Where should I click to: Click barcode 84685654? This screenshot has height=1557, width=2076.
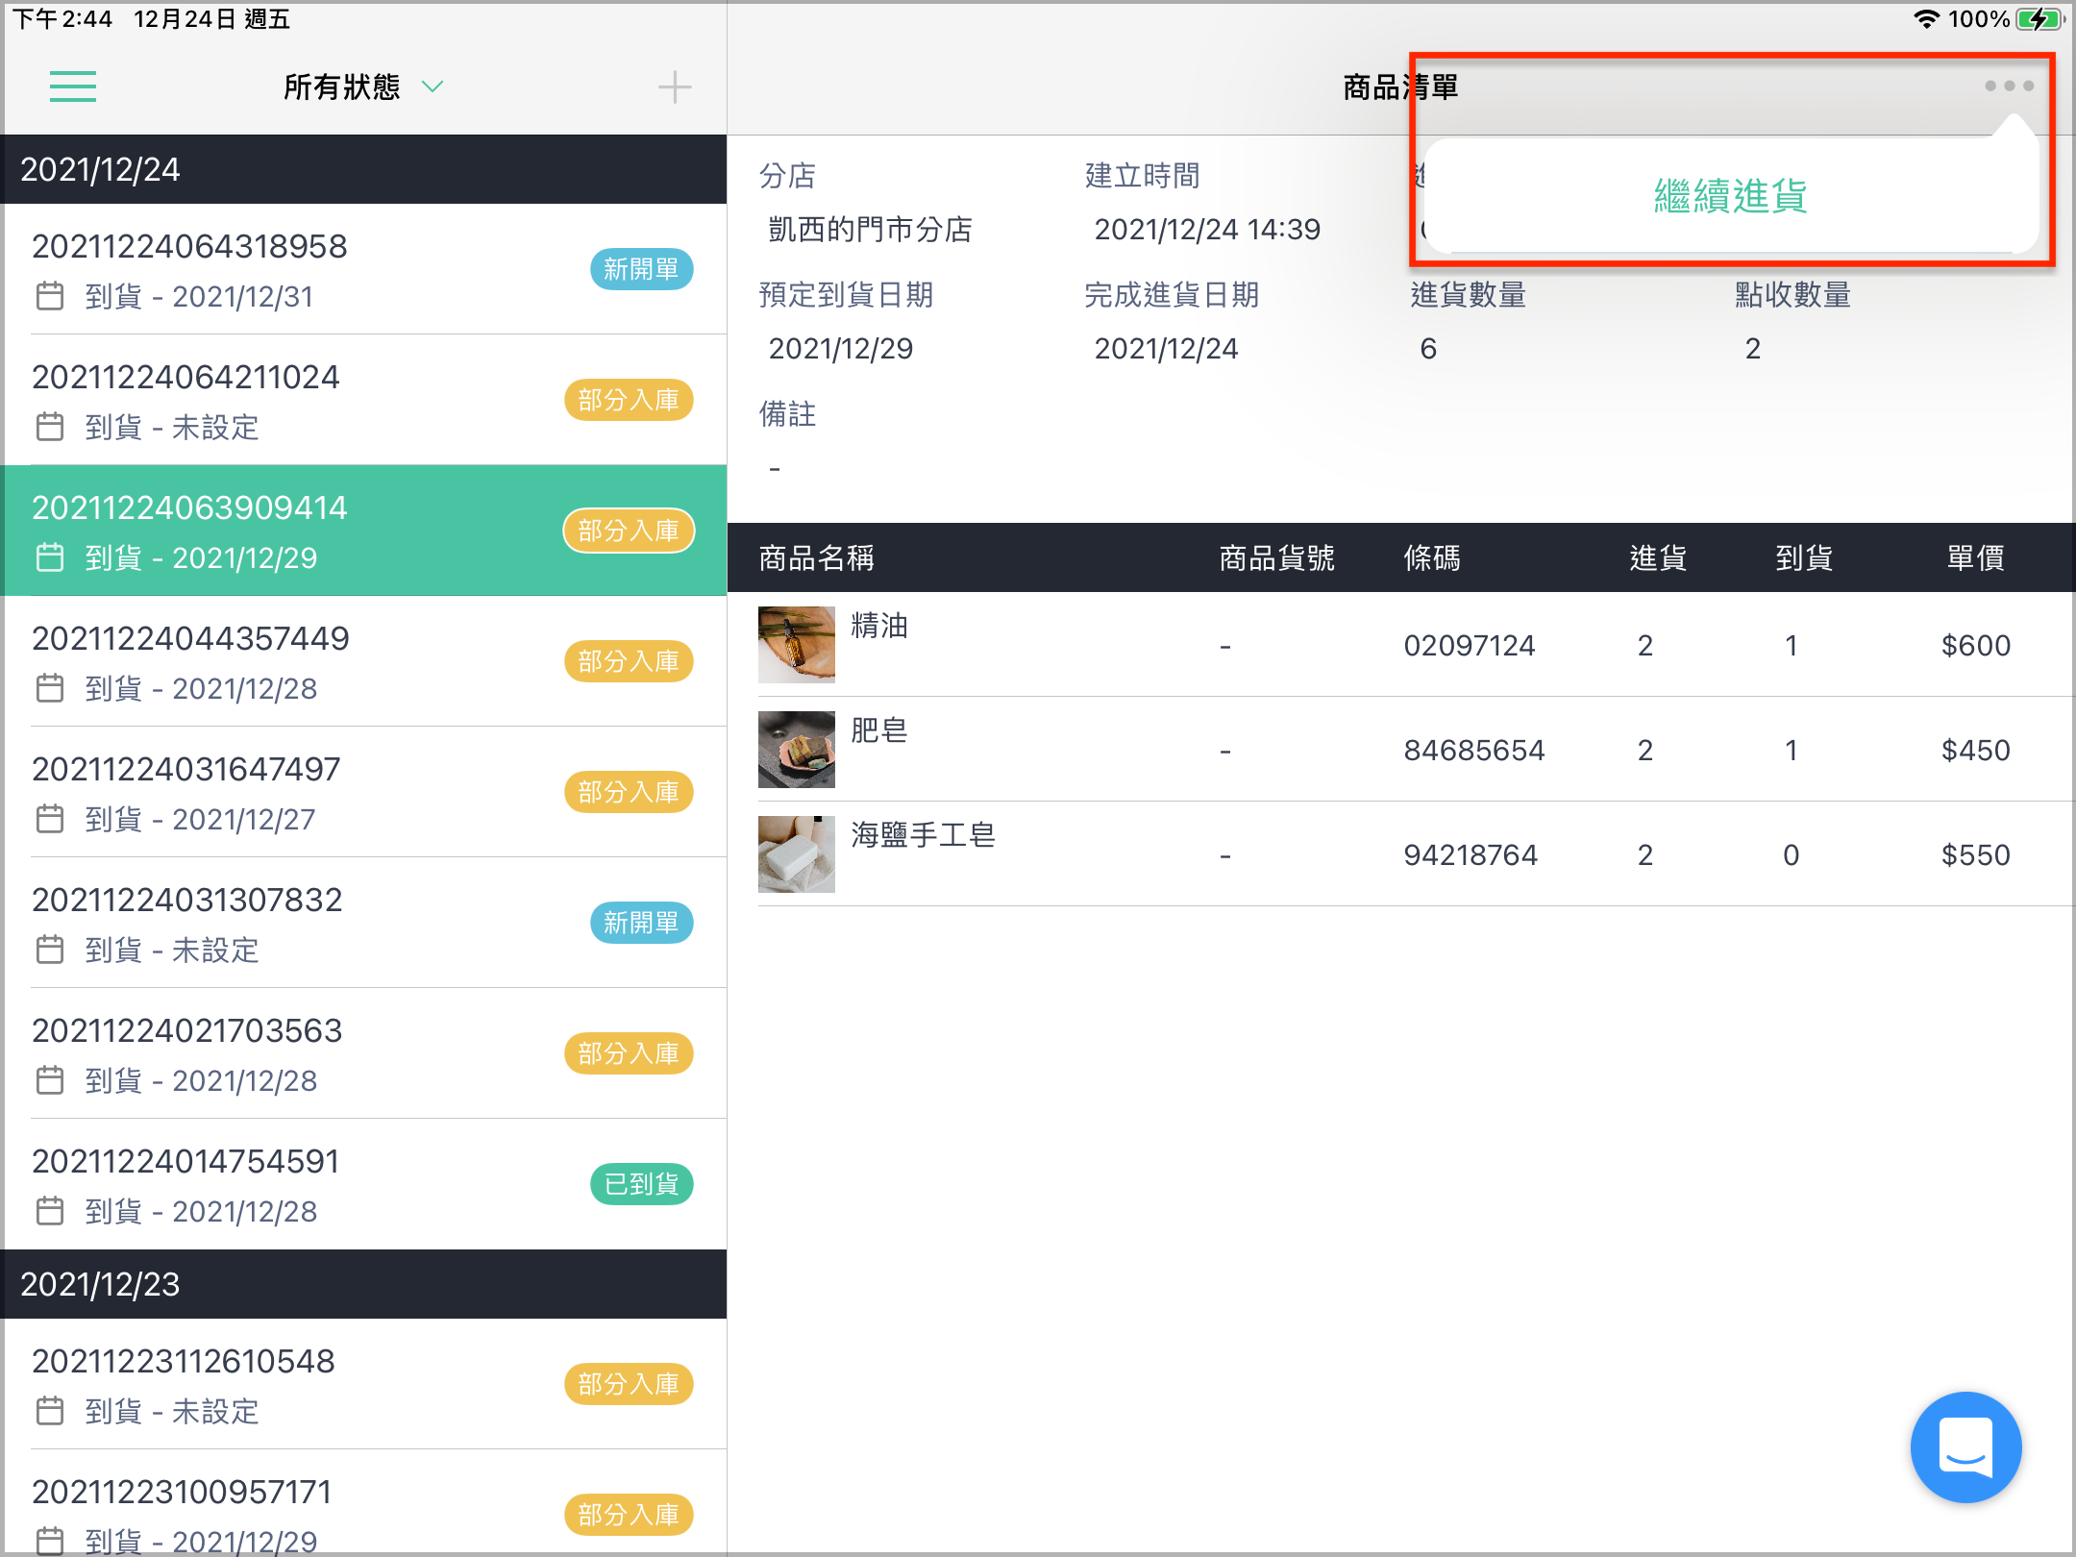pos(1474,750)
